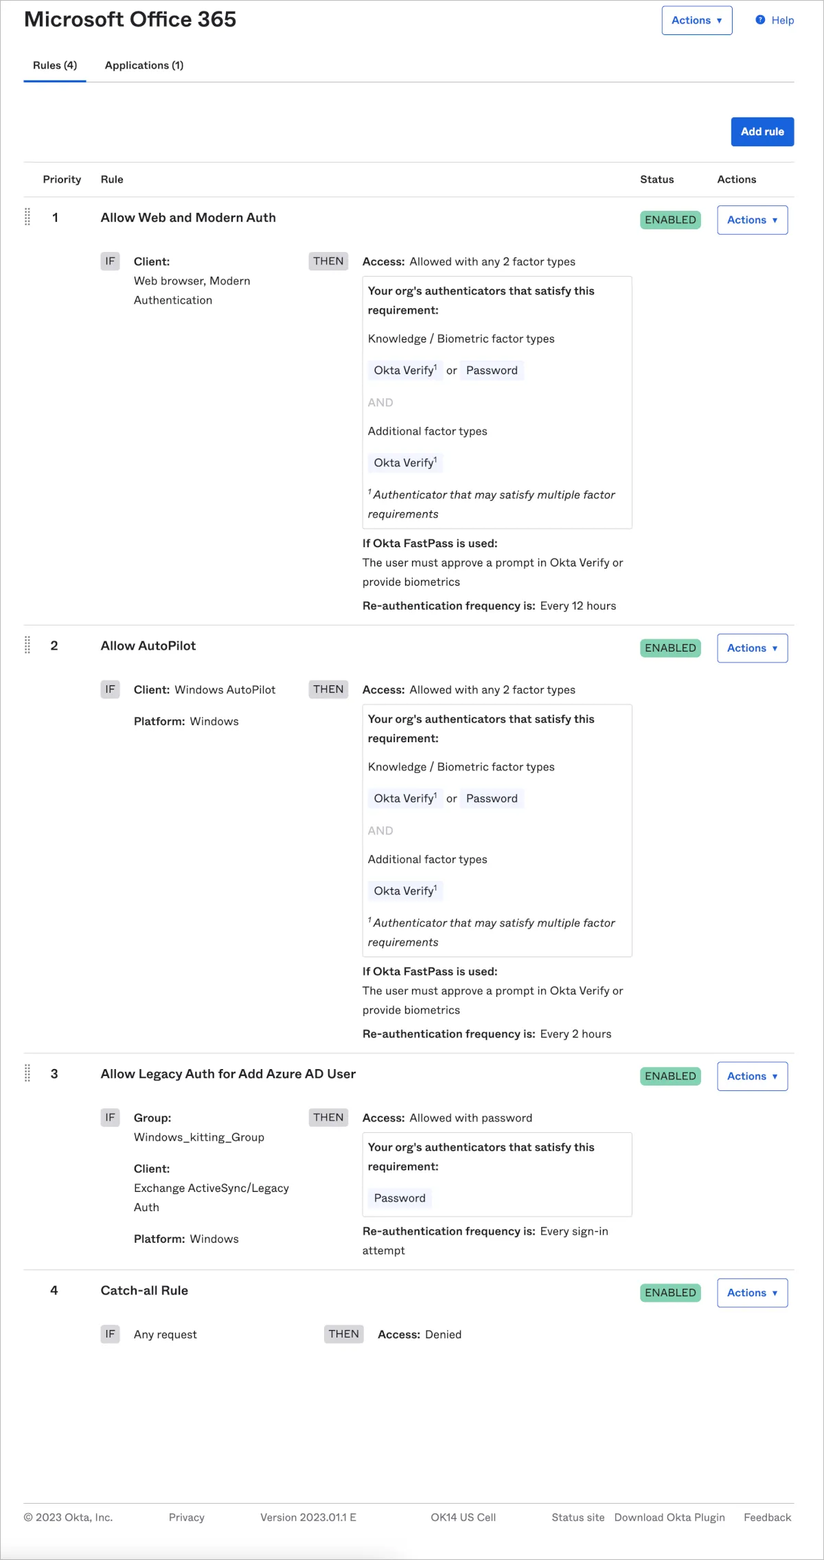Open the Help link

point(782,21)
